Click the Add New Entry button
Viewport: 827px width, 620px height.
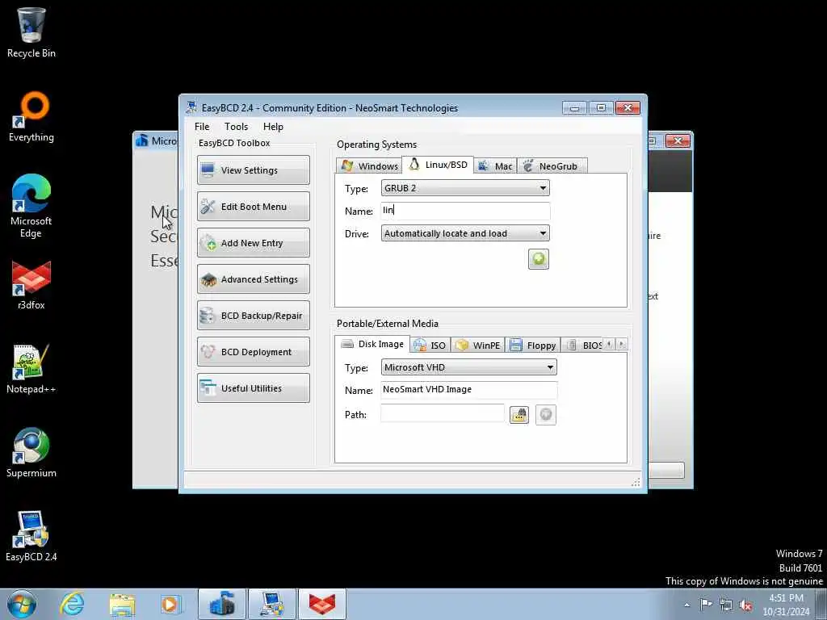coord(253,242)
